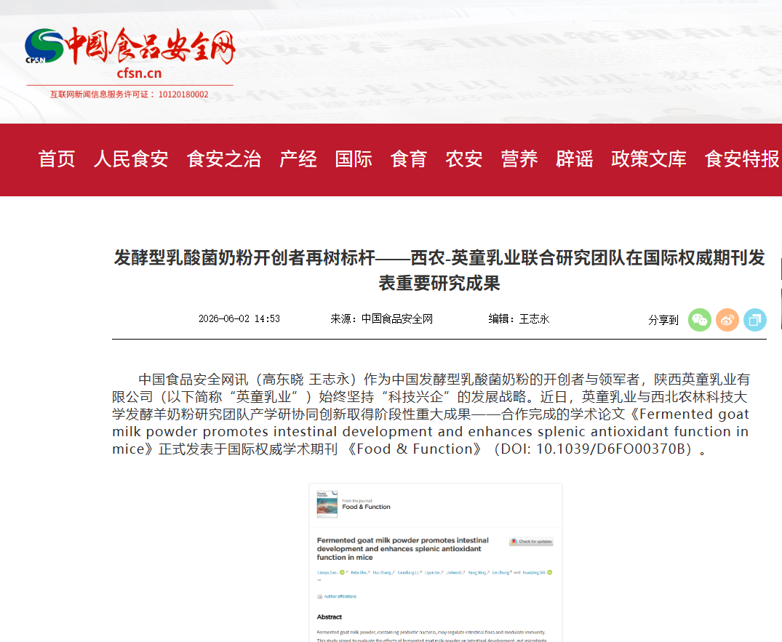Viewport: 782px width, 642px height.
Task: Share article to Weibo
Action: pos(727,319)
